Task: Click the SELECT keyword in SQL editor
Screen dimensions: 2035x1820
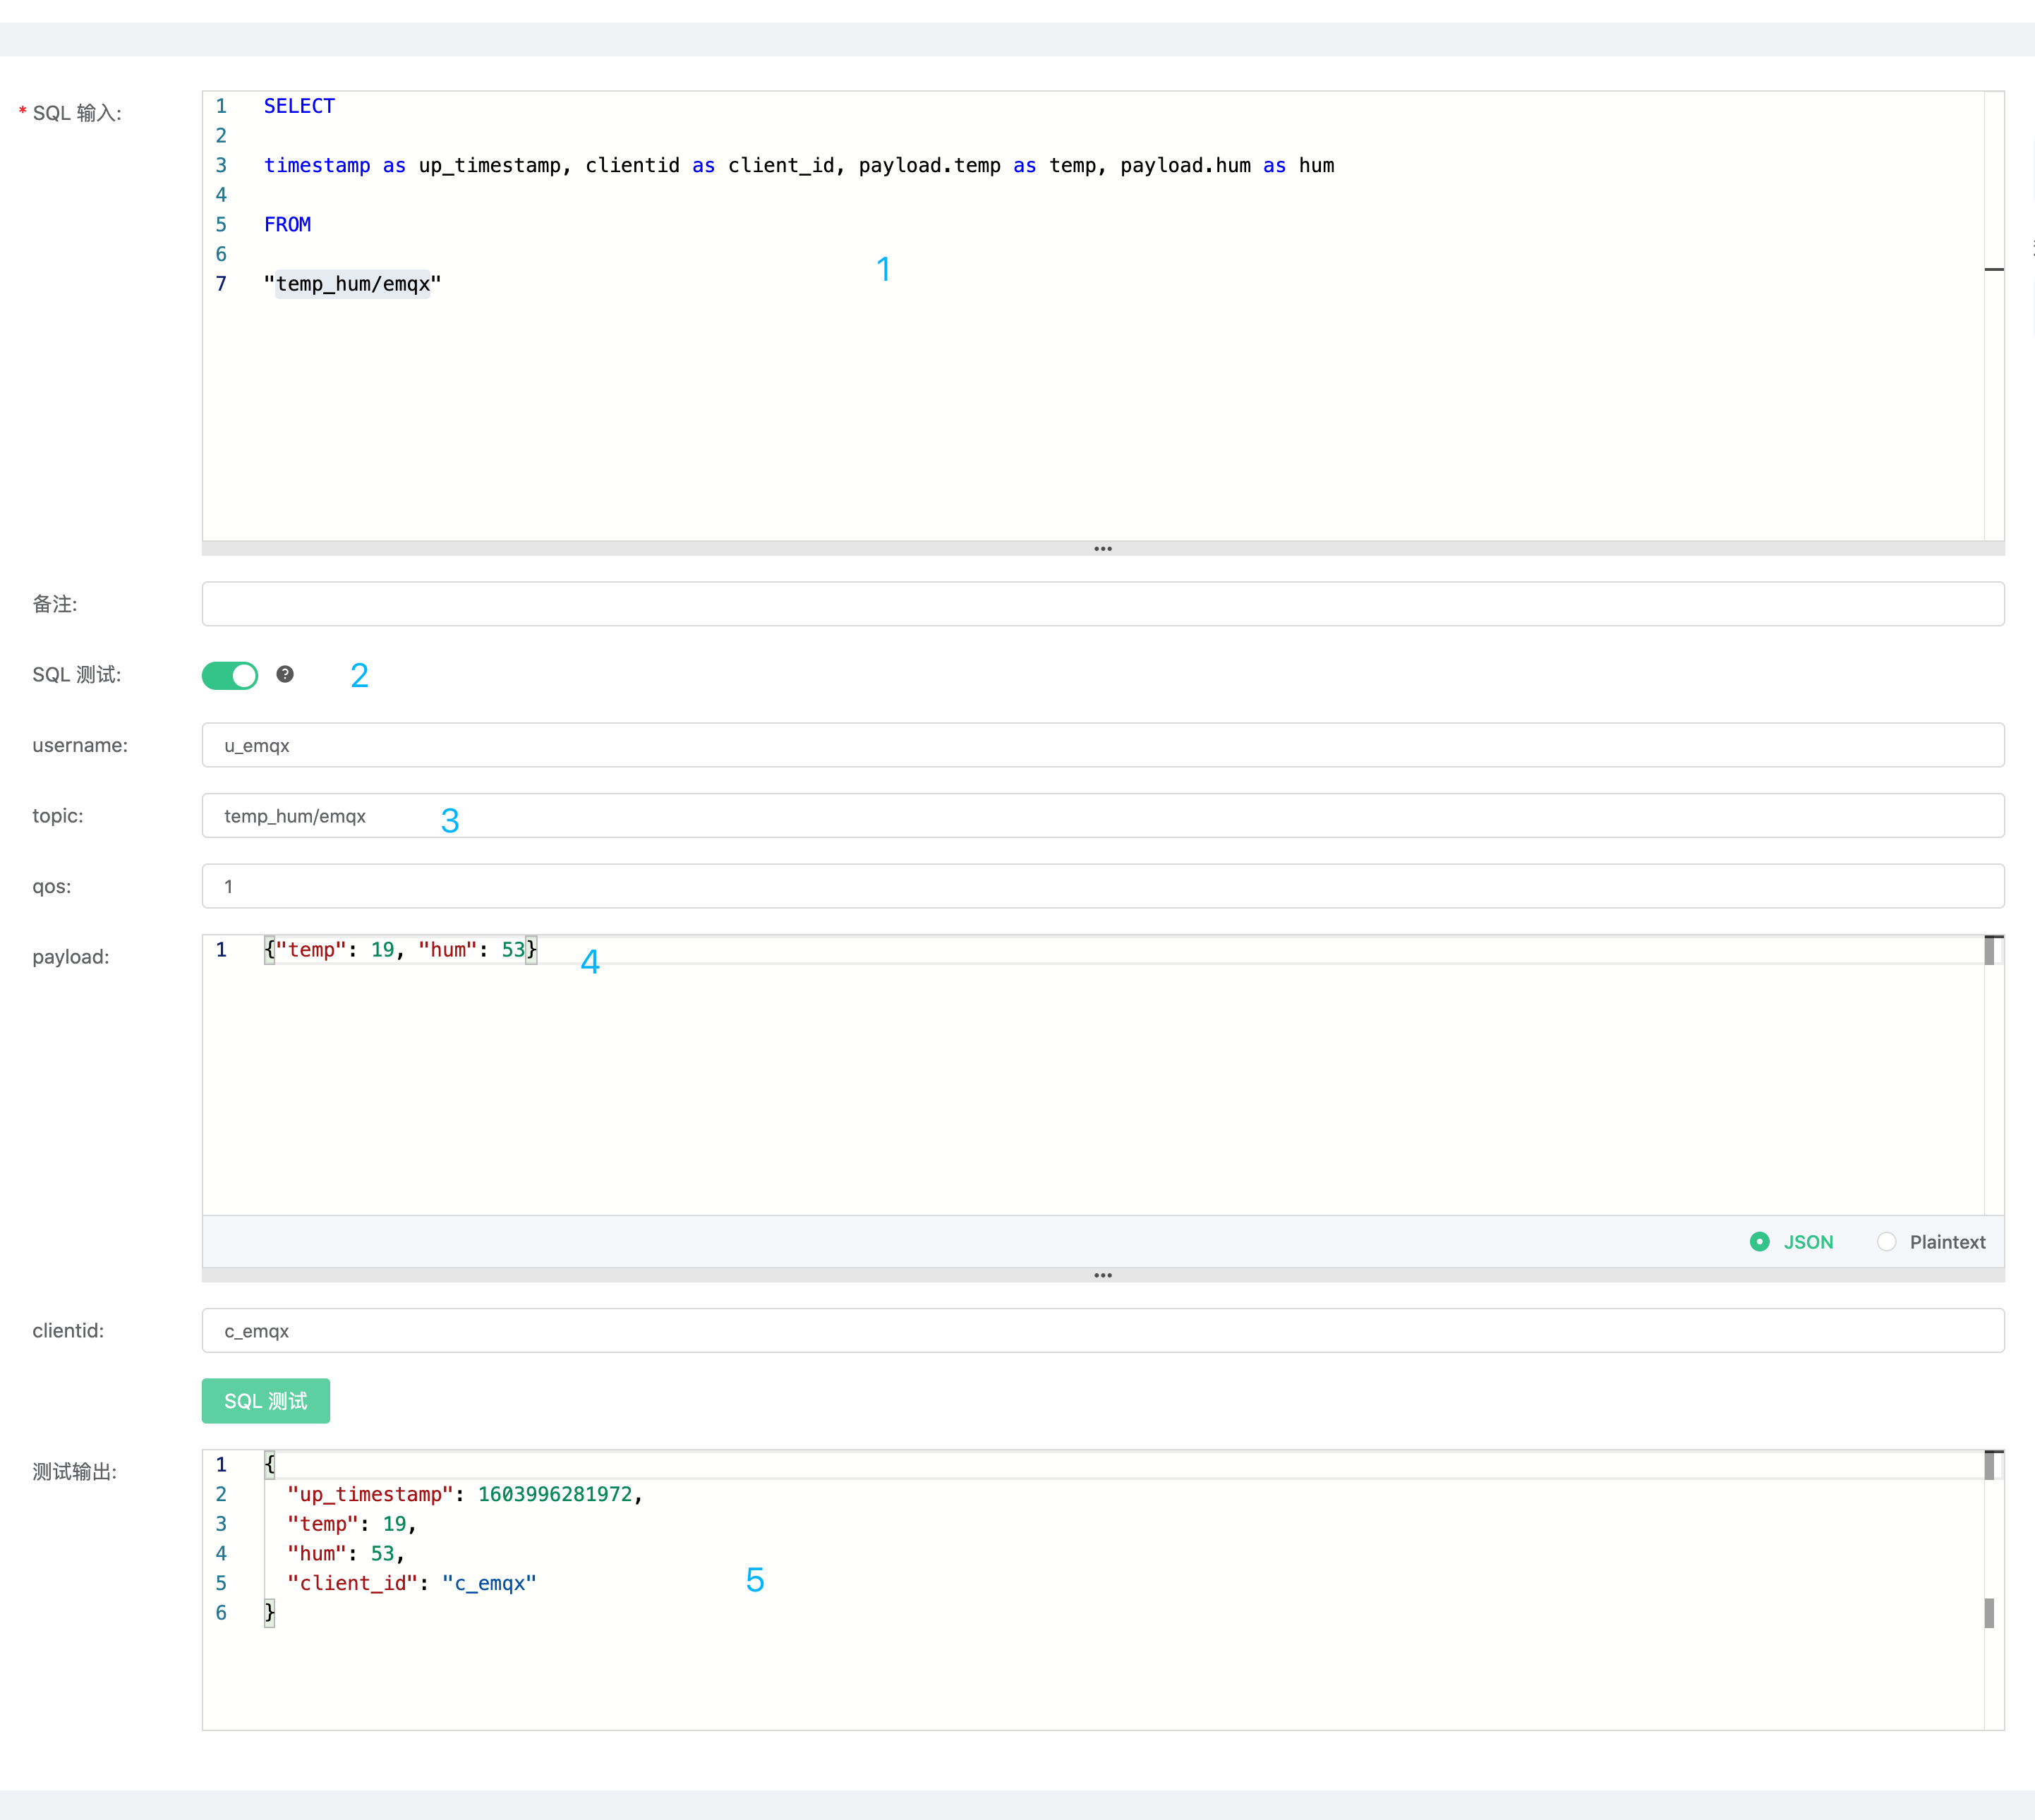Action: (x=299, y=106)
